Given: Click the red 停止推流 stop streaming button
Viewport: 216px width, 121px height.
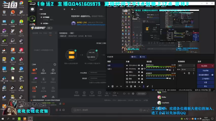Looking at the screenshot, I should pyautogui.click(x=204, y=66).
